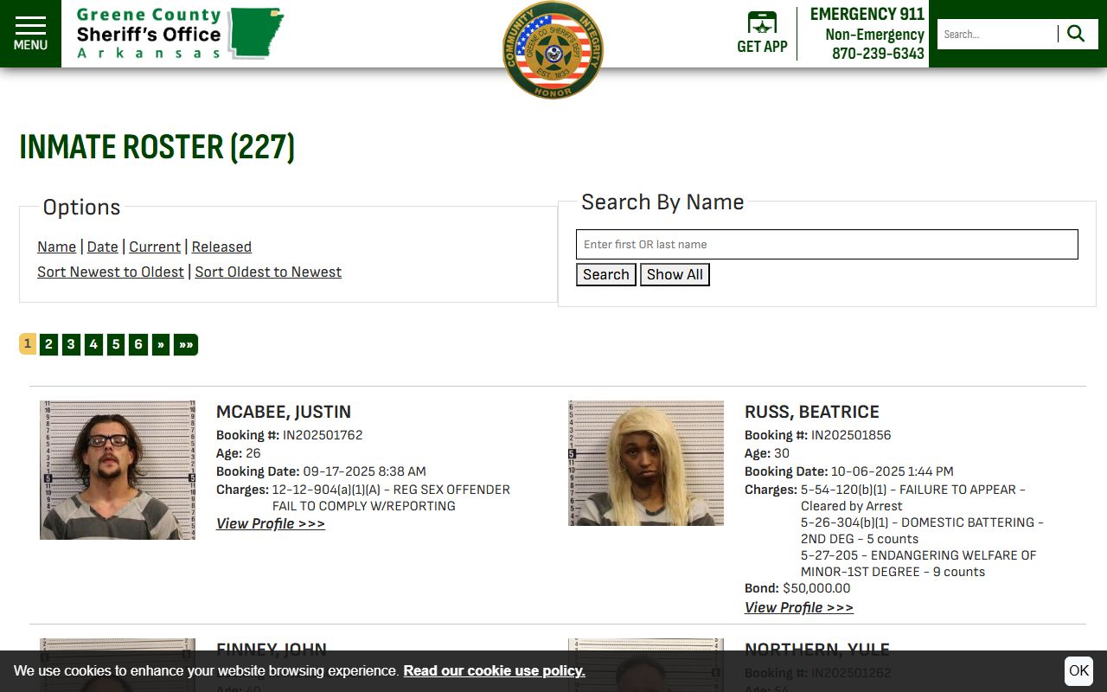
Task: Choose Sort Newest to Oldest
Action: click(x=111, y=272)
